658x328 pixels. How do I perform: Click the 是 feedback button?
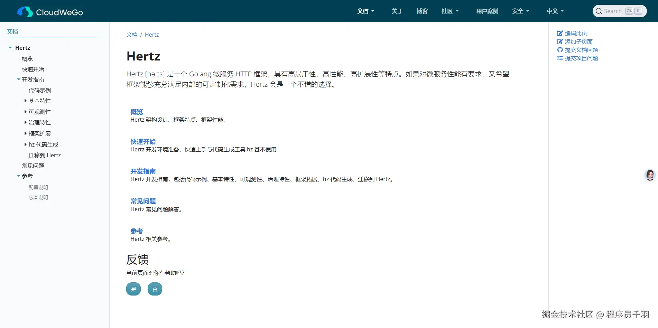[x=133, y=289]
